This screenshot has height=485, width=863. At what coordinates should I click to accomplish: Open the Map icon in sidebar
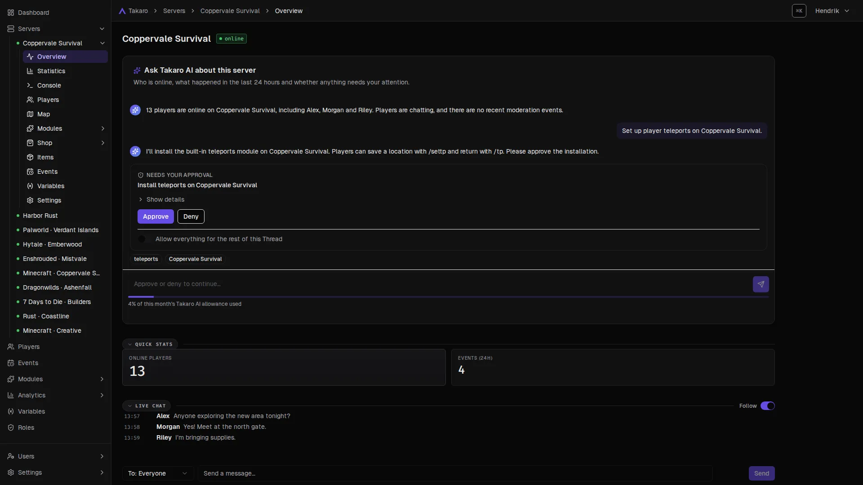click(x=30, y=114)
